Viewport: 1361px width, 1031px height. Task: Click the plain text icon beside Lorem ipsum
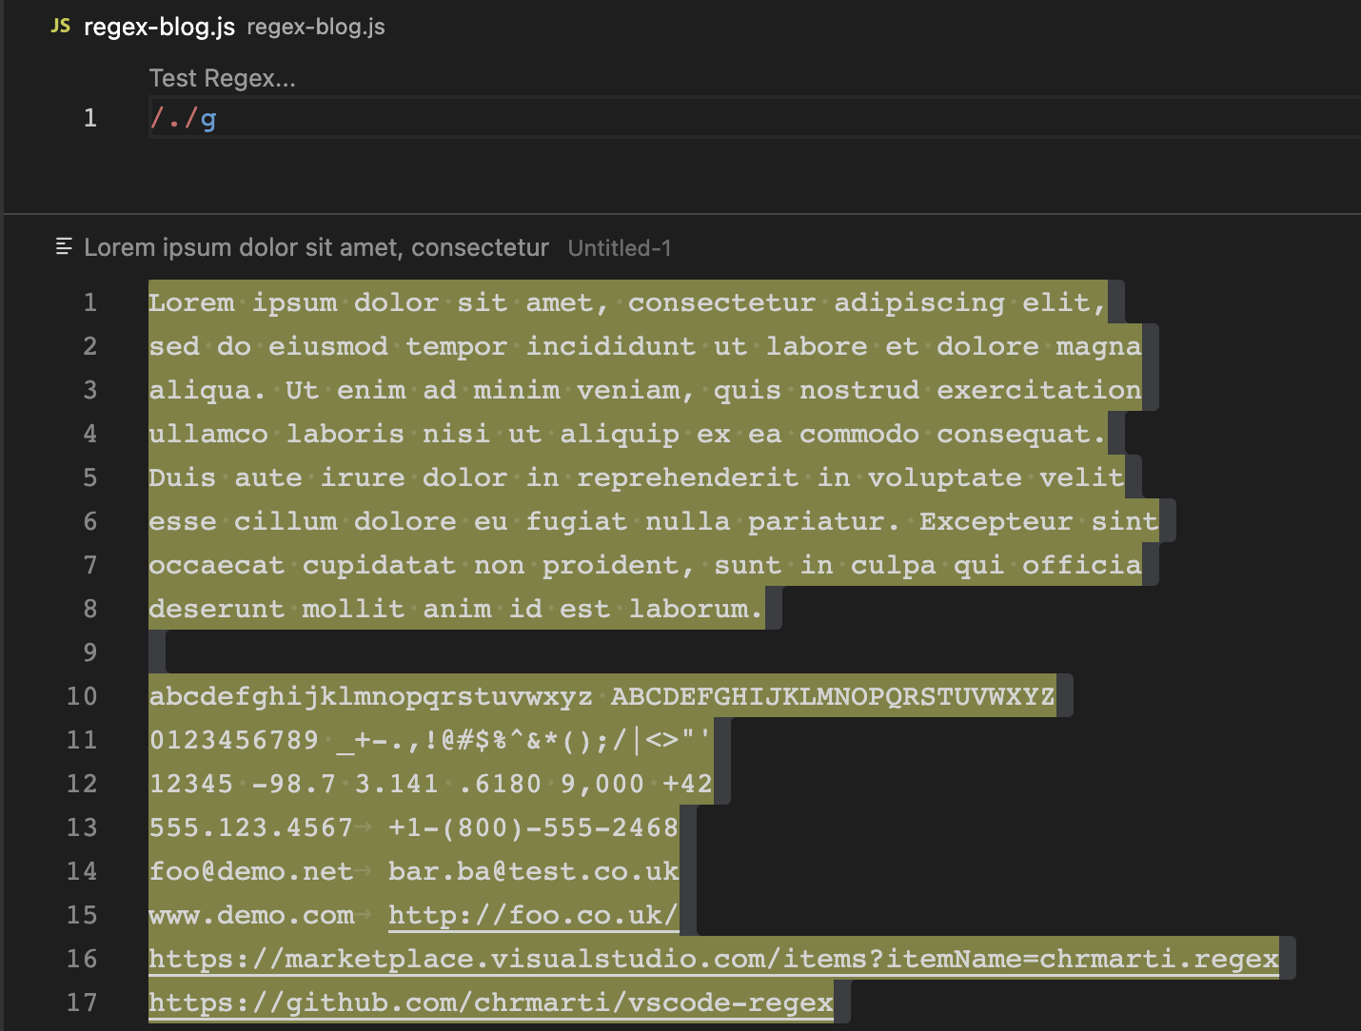pos(63,246)
